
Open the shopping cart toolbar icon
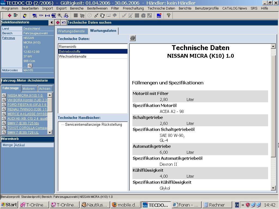82,16
